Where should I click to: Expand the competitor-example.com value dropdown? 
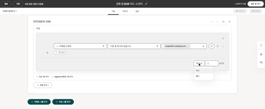[x=203, y=46]
